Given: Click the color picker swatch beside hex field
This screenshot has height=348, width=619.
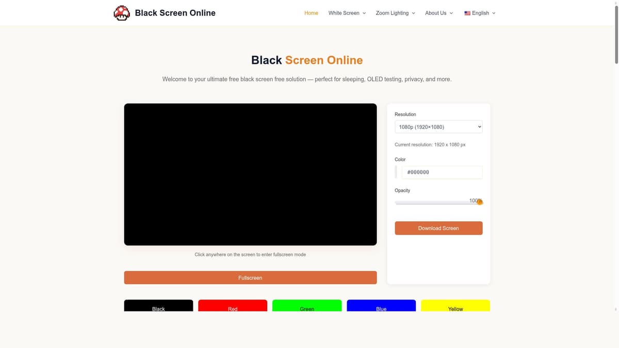Looking at the screenshot, I should click(396, 172).
